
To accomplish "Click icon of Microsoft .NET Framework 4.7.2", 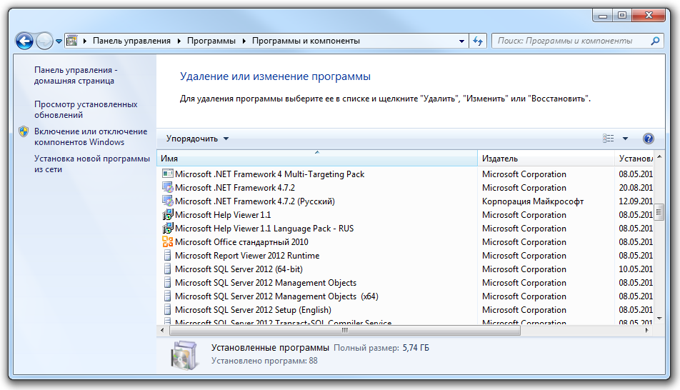I will click(x=167, y=187).
